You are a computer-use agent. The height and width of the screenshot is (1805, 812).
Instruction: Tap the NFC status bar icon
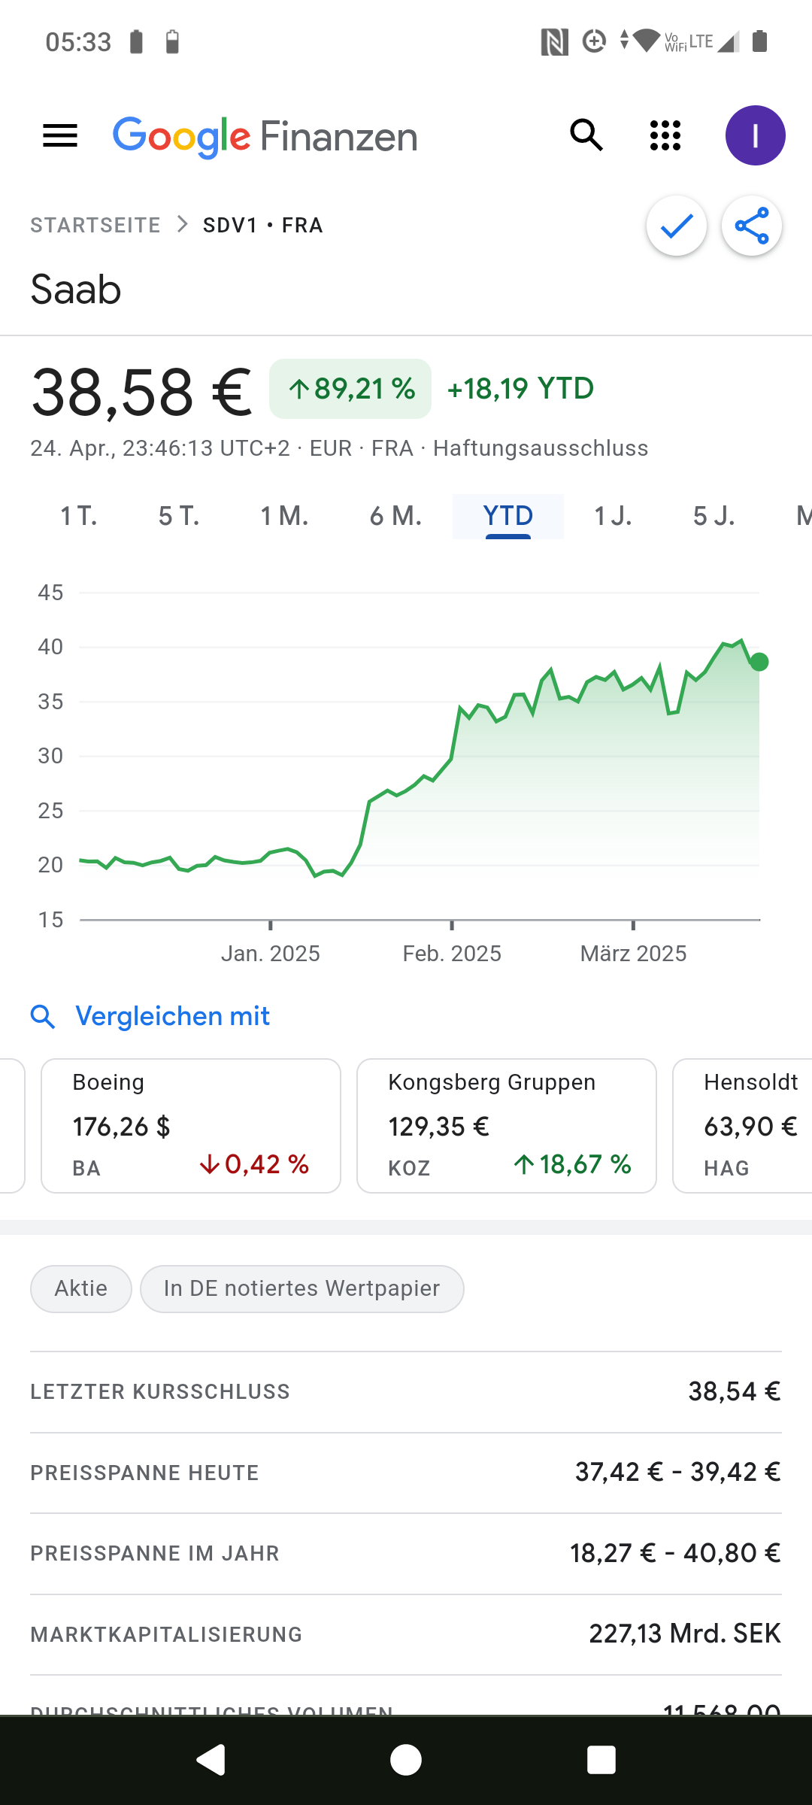(x=555, y=42)
